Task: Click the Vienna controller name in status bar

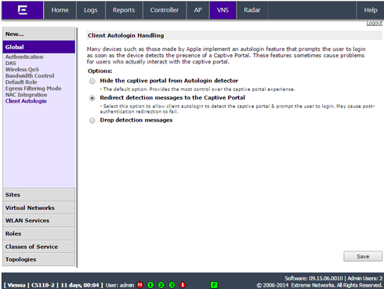Action: click(x=16, y=285)
